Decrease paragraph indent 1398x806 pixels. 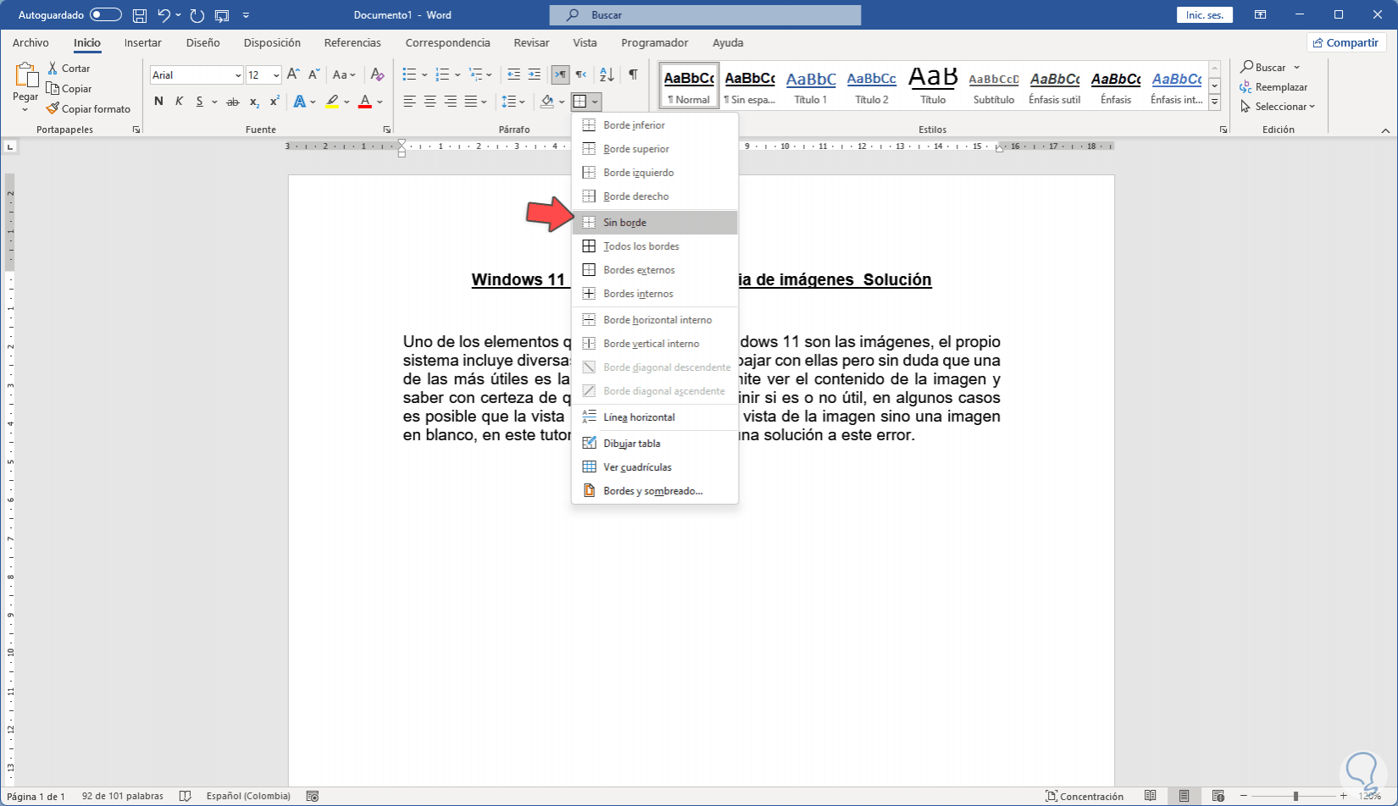click(x=513, y=75)
